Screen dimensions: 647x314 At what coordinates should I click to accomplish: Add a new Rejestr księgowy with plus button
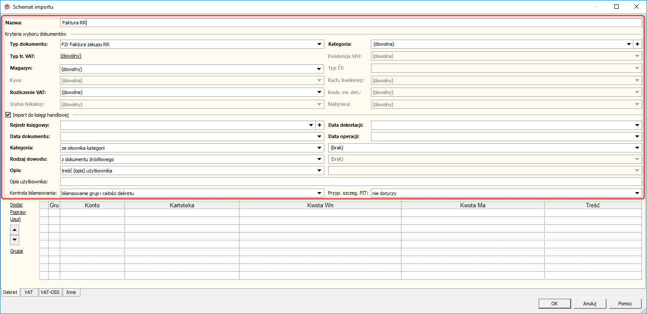(320, 125)
